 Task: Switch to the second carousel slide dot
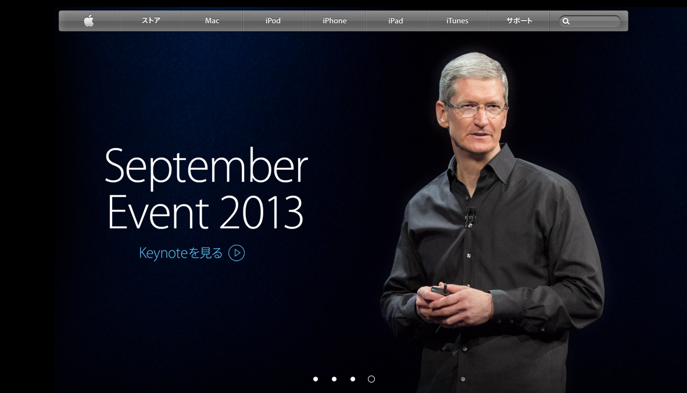(334, 379)
